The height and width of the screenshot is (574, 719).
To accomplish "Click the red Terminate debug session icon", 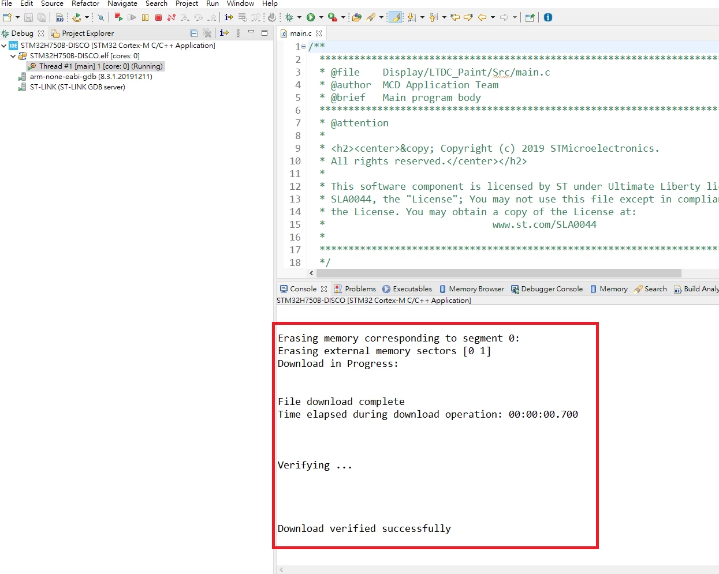I will coord(158,17).
